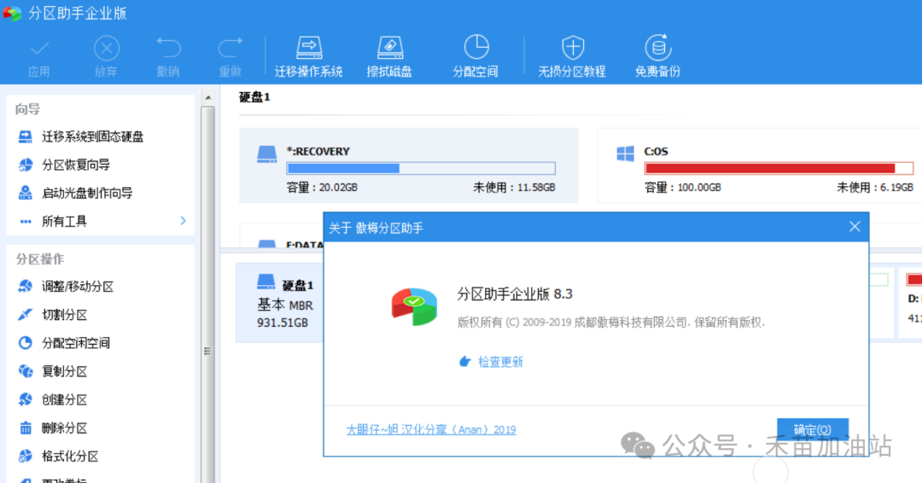Click the 重做 redo arrow icon
The height and width of the screenshot is (483, 922).
click(x=230, y=49)
